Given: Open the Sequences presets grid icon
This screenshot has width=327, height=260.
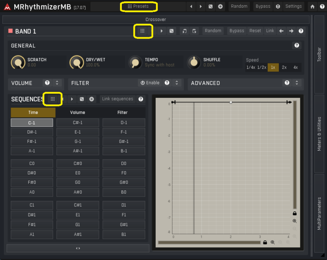Looking at the screenshot, I should click(52, 99).
